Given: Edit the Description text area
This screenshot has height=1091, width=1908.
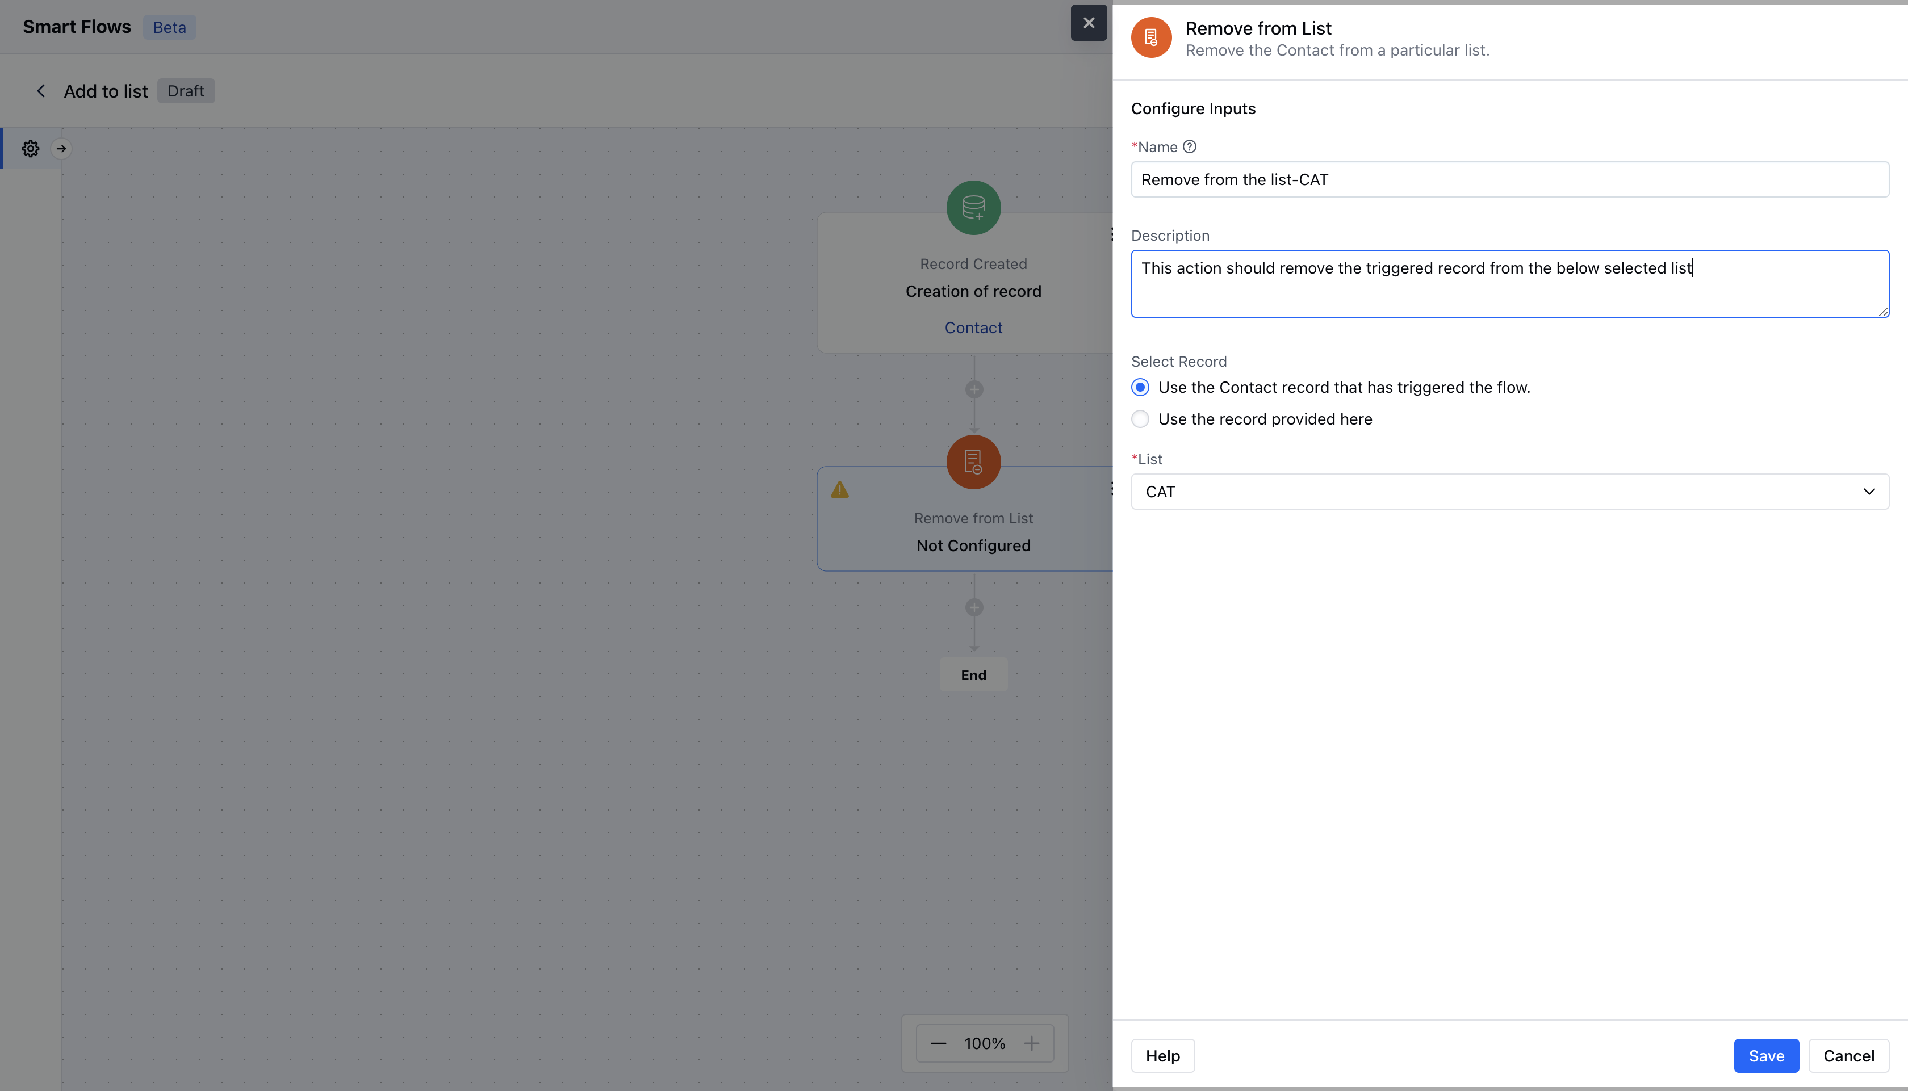Looking at the screenshot, I should 1509,283.
